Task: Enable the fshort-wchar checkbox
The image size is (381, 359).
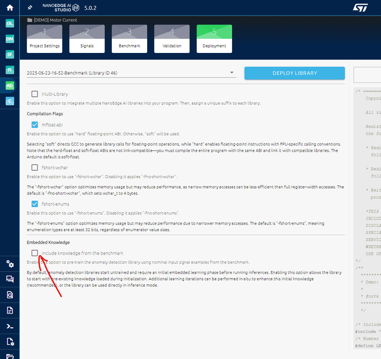Action: click(35, 167)
